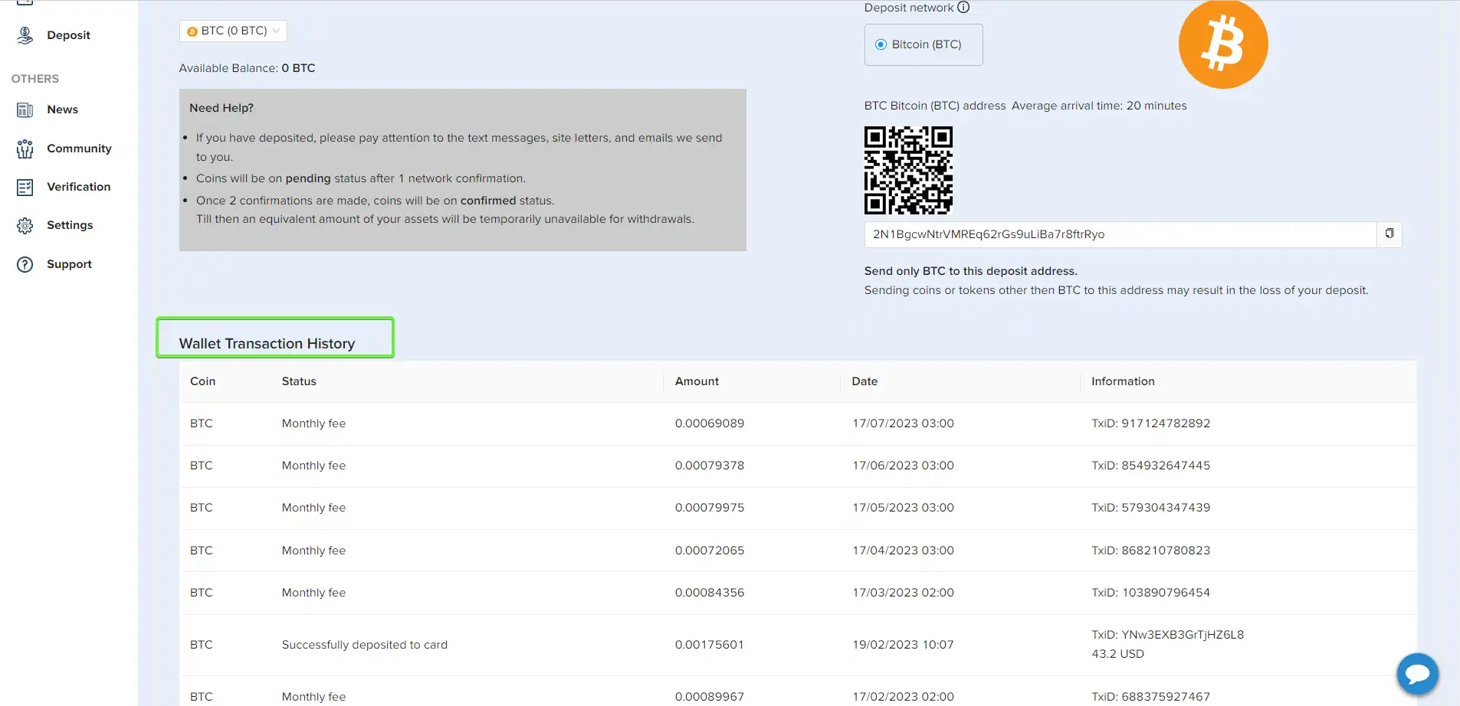
Task: Click the Available Balance: 0 BTC text
Action: [x=247, y=68]
